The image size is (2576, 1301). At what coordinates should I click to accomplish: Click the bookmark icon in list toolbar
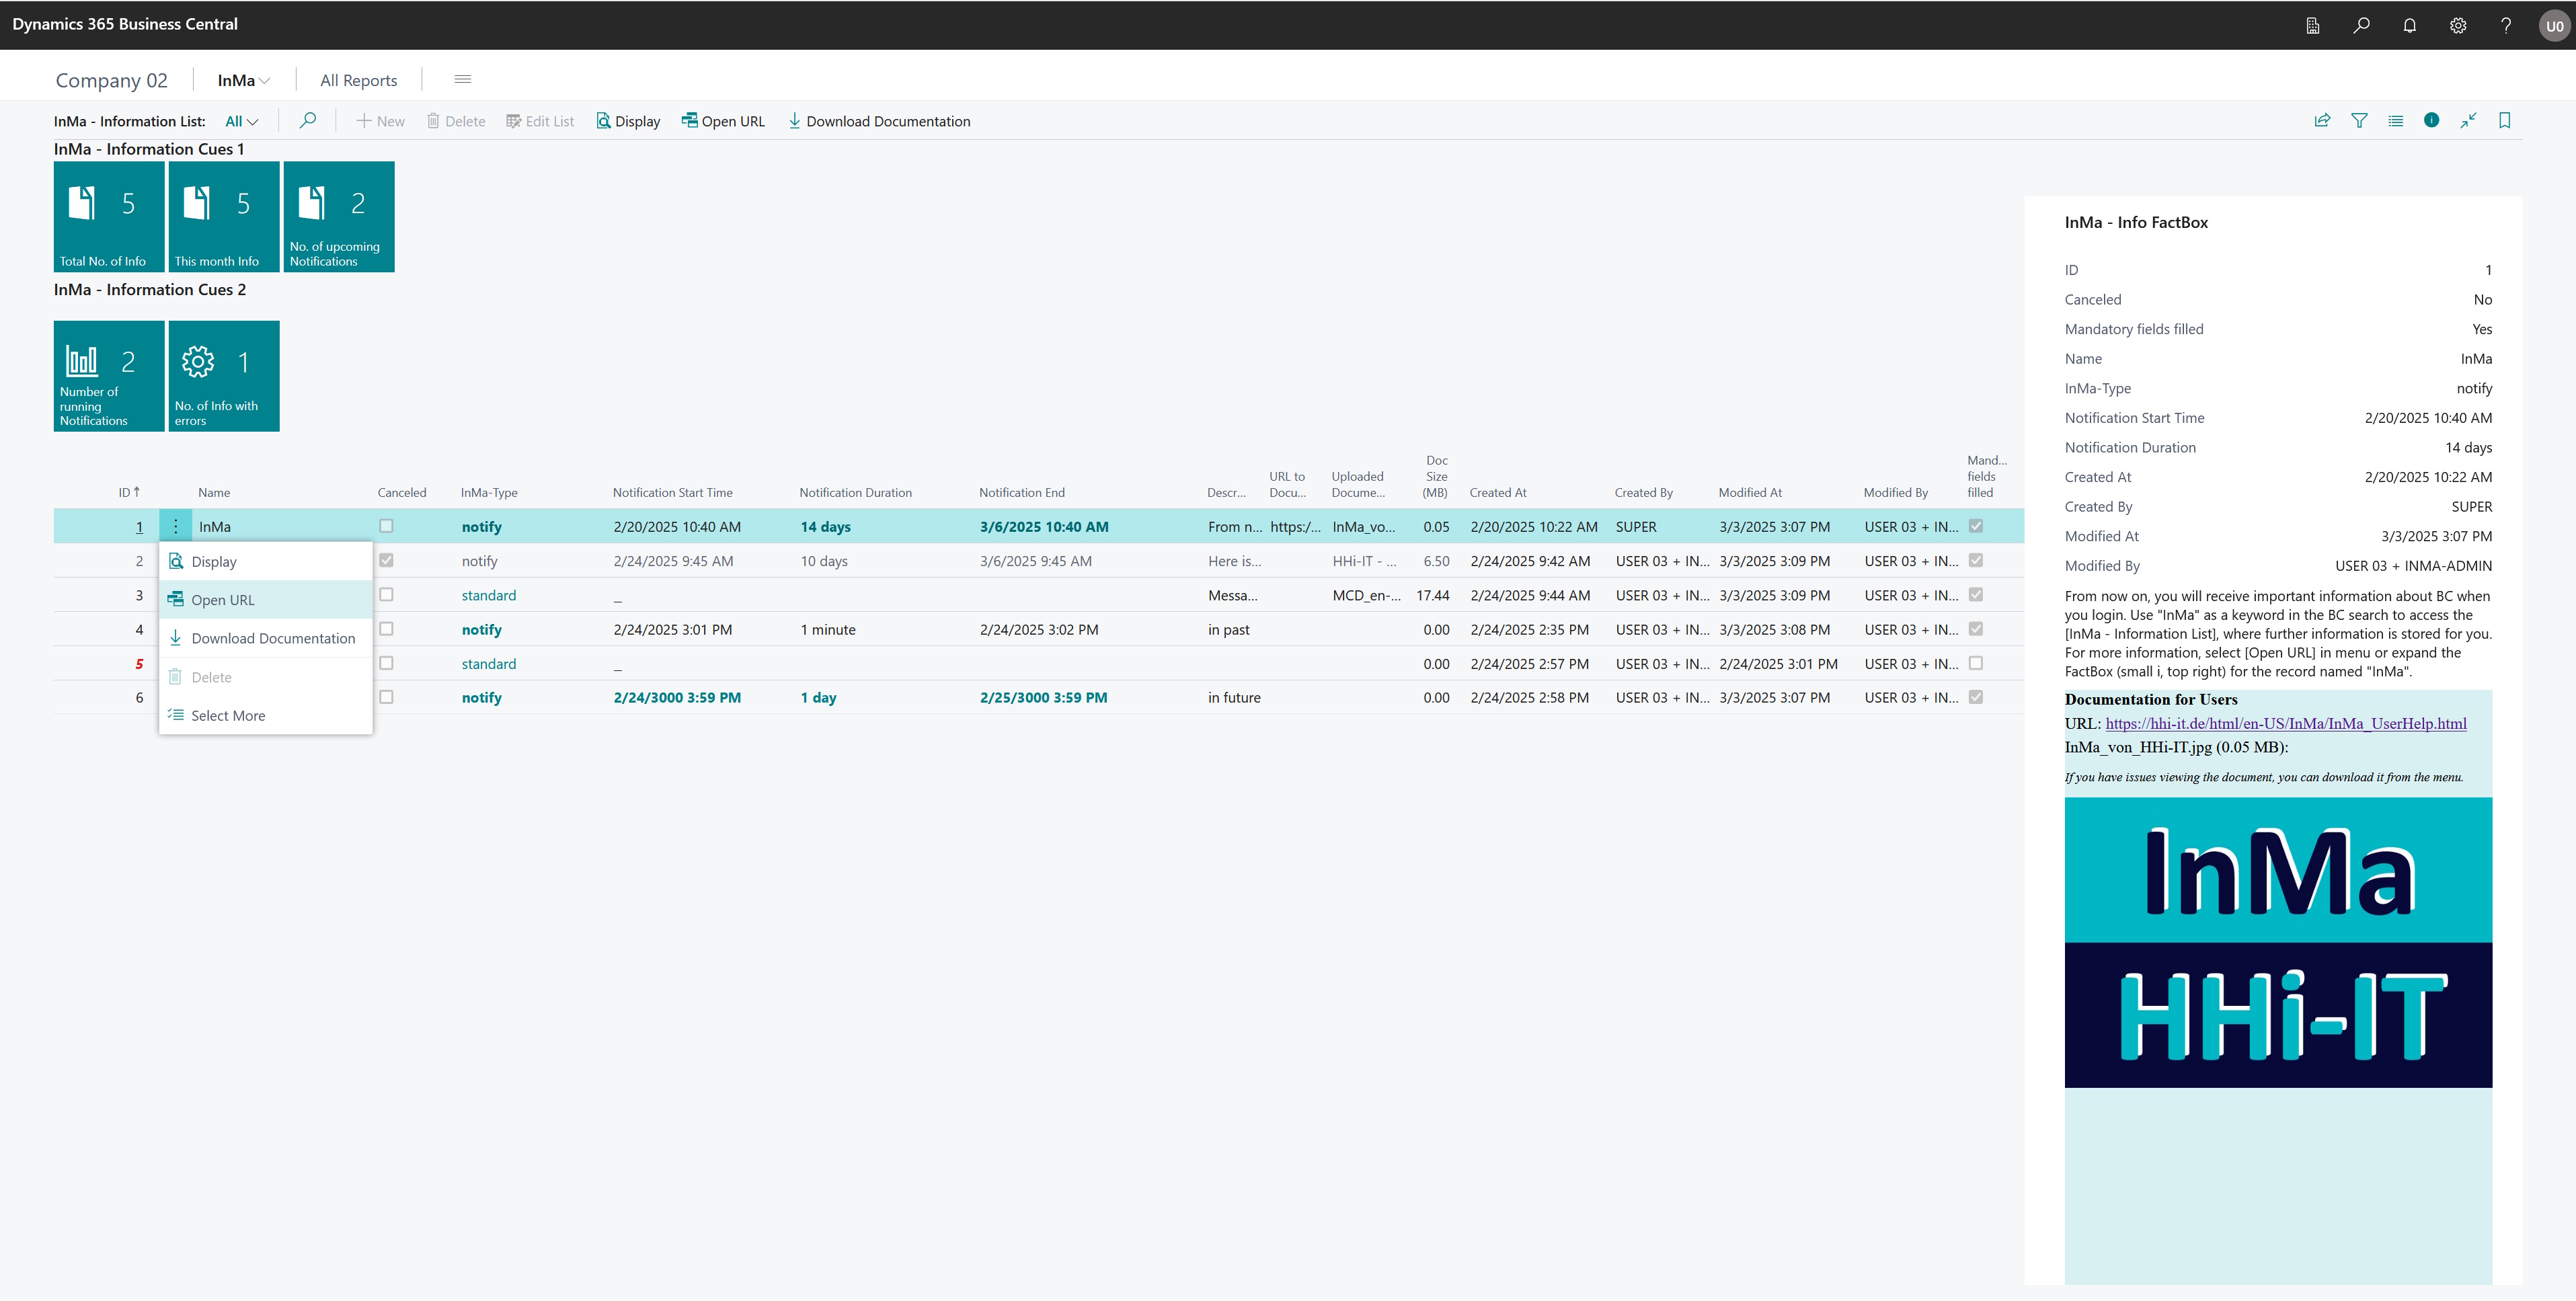[2504, 121]
